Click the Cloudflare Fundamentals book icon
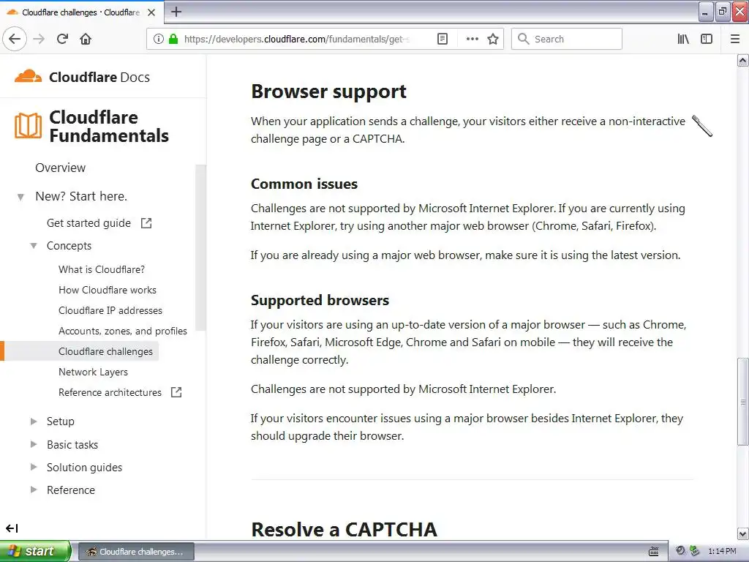This screenshot has width=749, height=562. pyautogui.click(x=29, y=126)
